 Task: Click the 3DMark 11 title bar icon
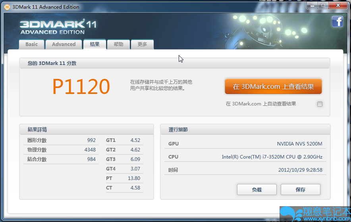pos(7,7)
